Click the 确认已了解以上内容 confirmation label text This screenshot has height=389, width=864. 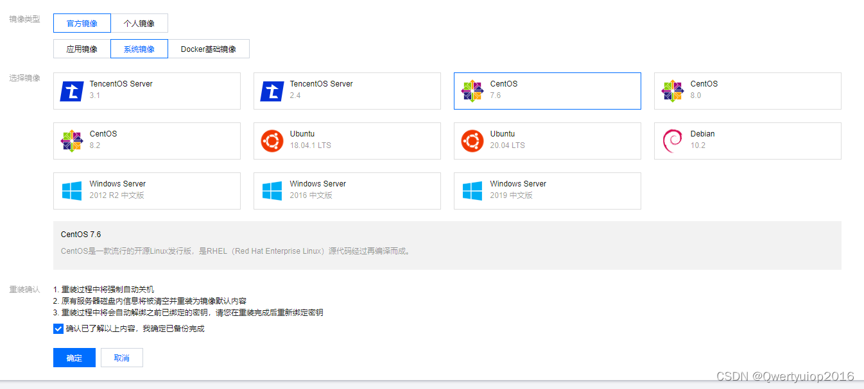point(135,329)
